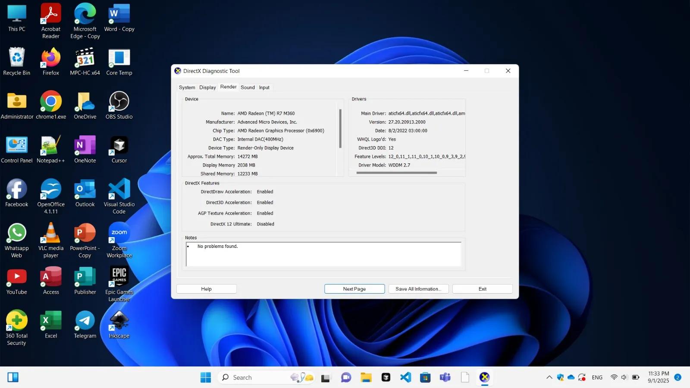This screenshot has width=690, height=388.
Task: Switch to the Sound tab
Action: pyautogui.click(x=248, y=88)
